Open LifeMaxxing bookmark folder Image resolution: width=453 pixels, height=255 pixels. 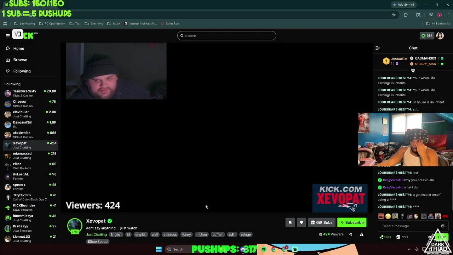(24, 24)
